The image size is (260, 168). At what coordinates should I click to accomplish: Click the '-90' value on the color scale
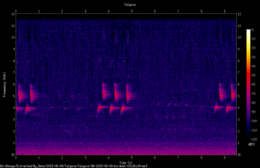[253, 112]
